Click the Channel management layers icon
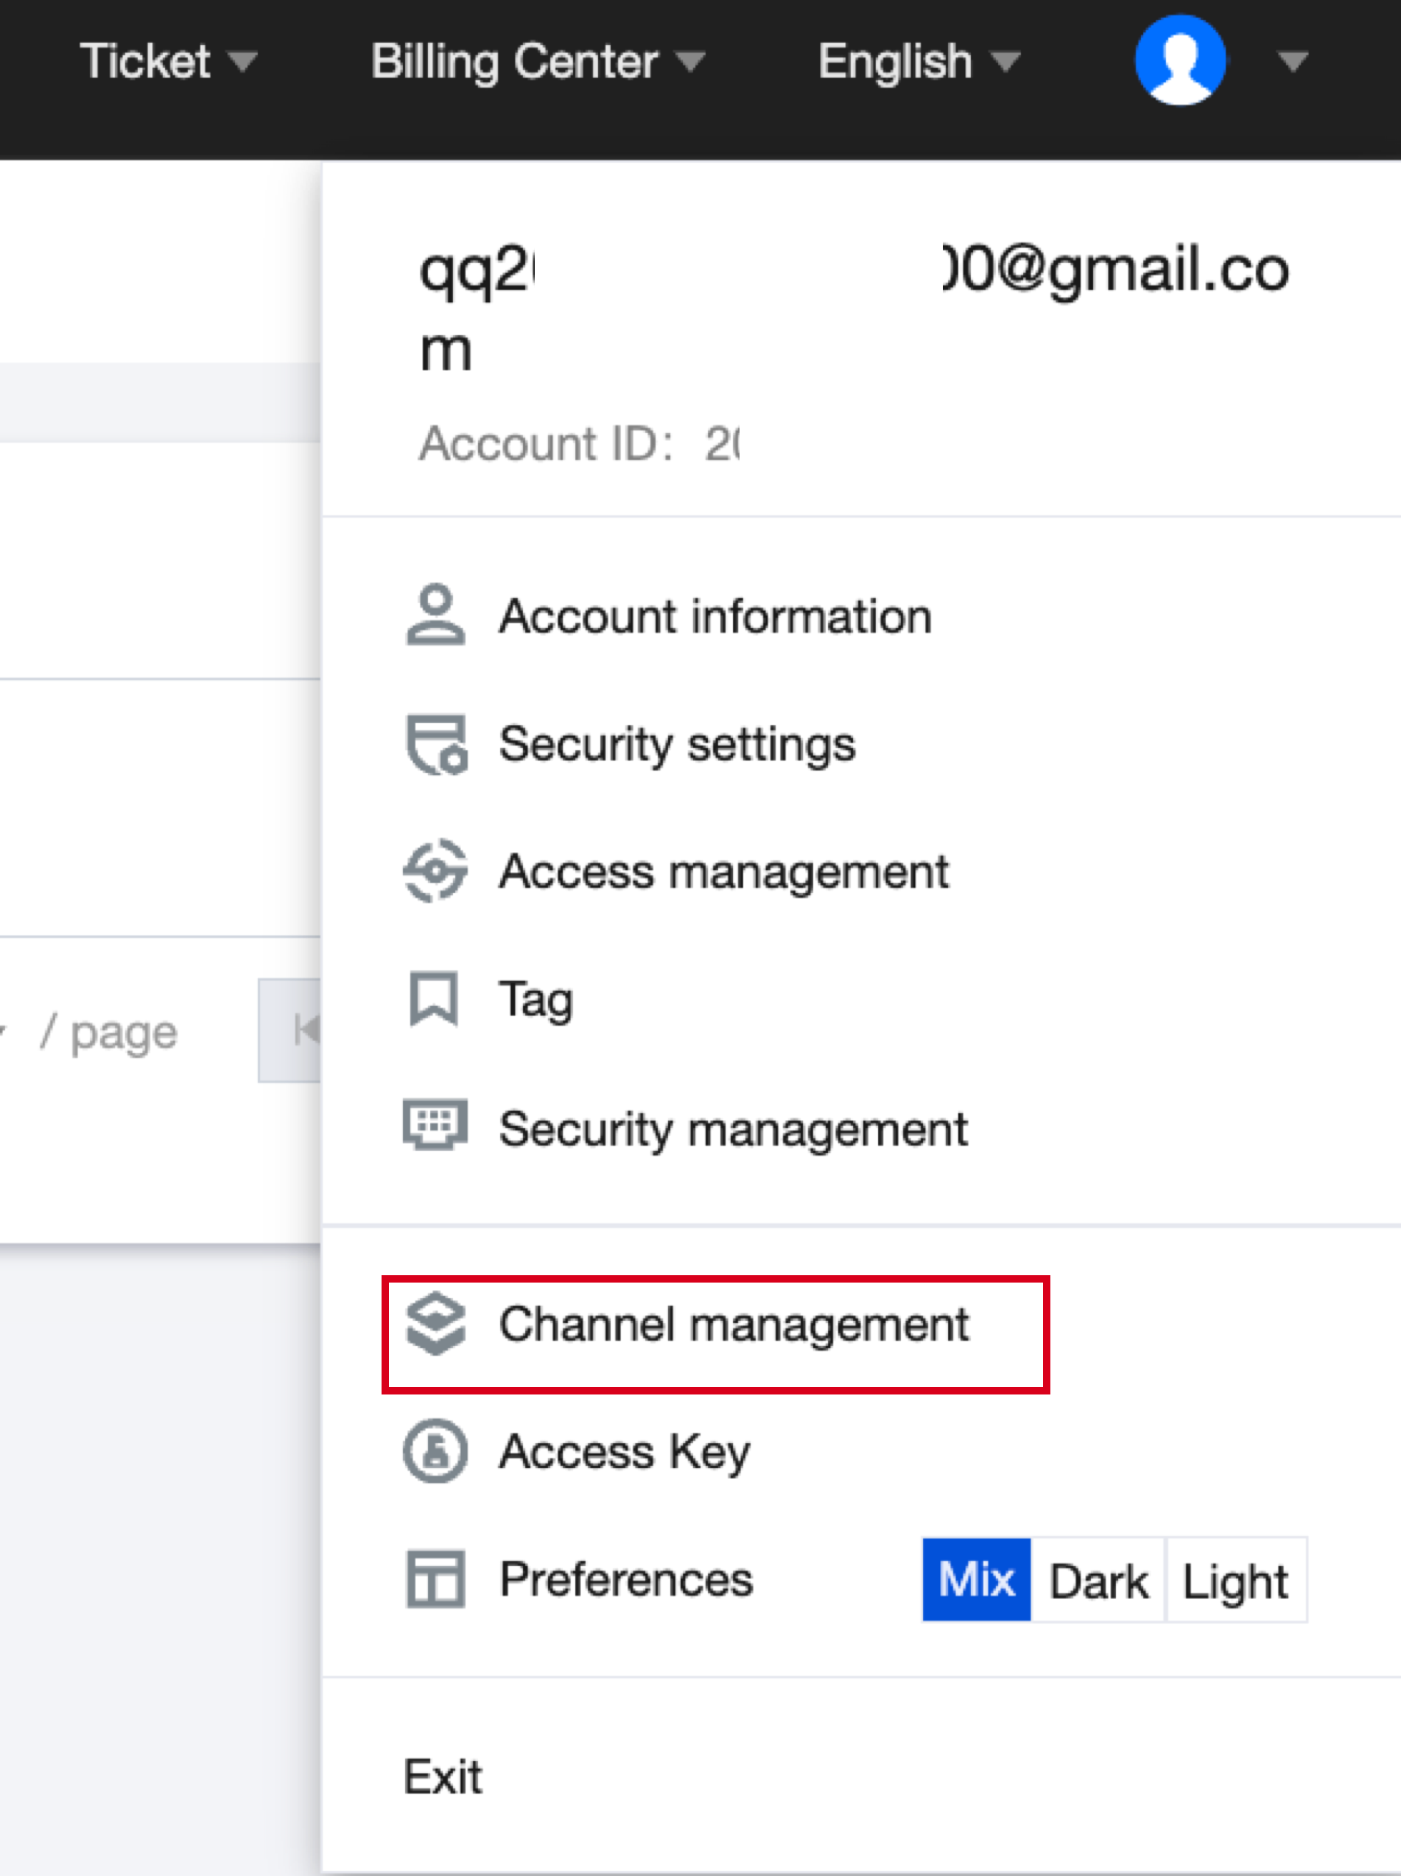Screen dimensions: 1401x1876 click(435, 1324)
